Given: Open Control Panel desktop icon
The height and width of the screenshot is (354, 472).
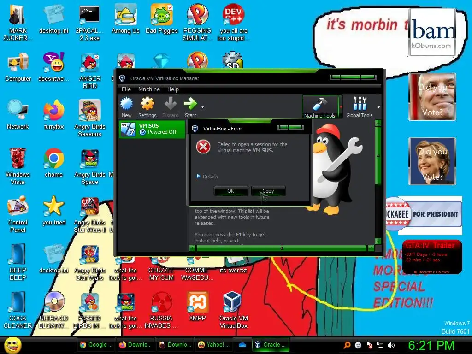Looking at the screenshot, I should (18, 214).
